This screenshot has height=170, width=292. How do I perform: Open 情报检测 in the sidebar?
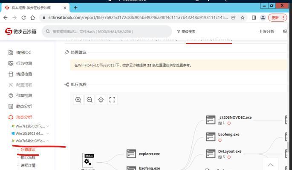(x=20, y=74)
